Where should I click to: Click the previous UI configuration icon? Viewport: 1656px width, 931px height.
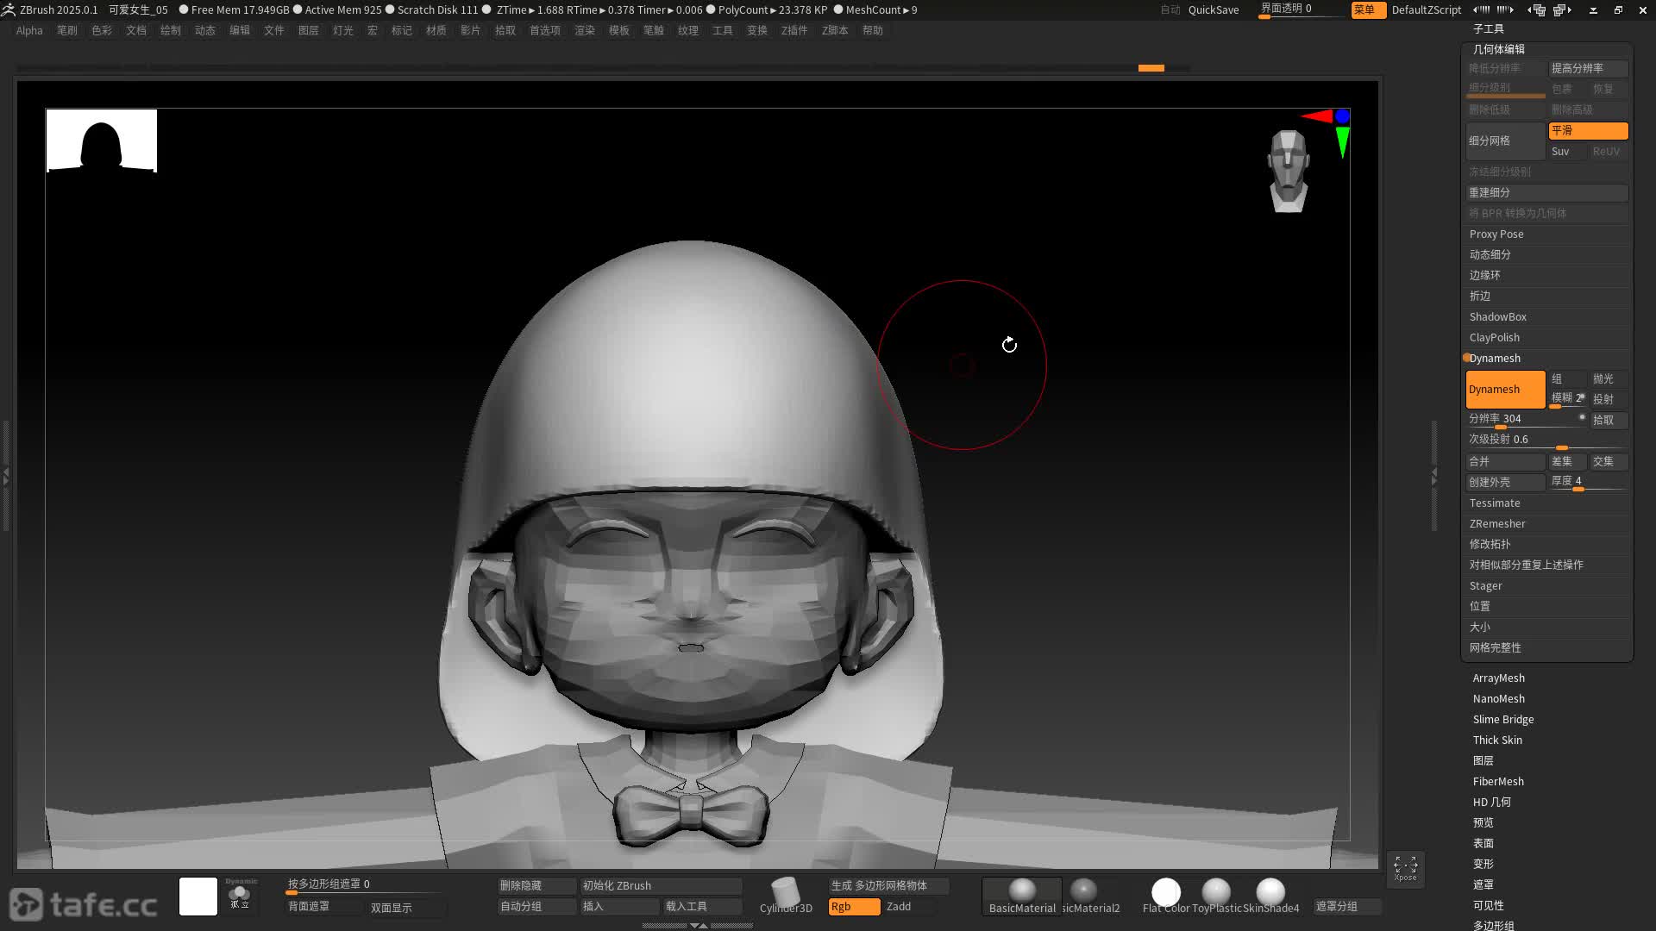coord(1536,9)
